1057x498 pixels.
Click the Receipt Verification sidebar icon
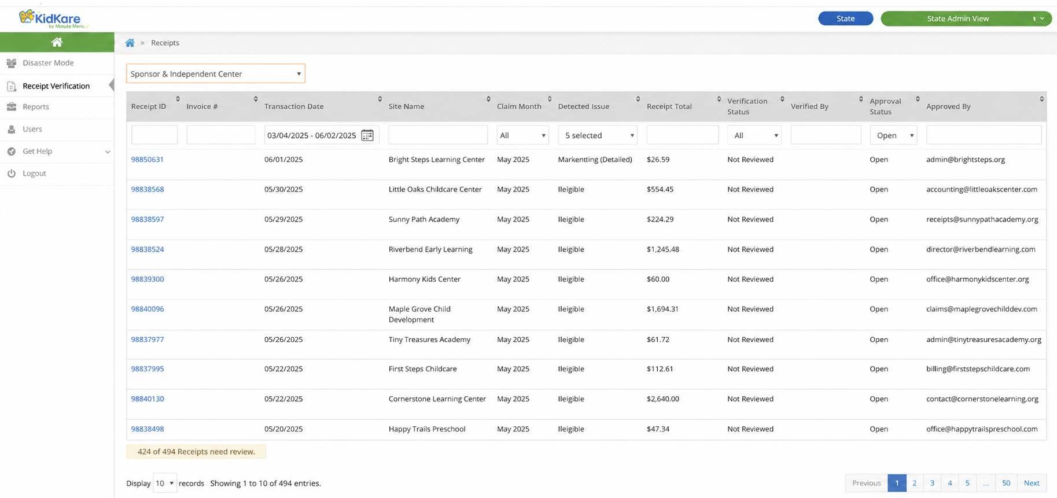[x=12, y=86]
